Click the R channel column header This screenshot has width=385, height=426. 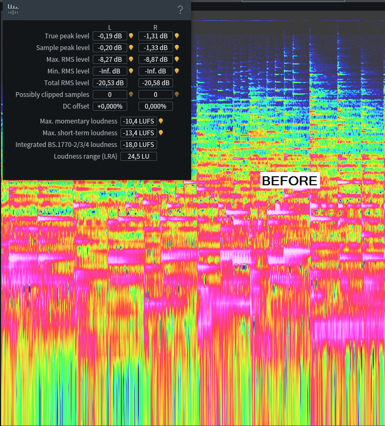coord(155,28)
